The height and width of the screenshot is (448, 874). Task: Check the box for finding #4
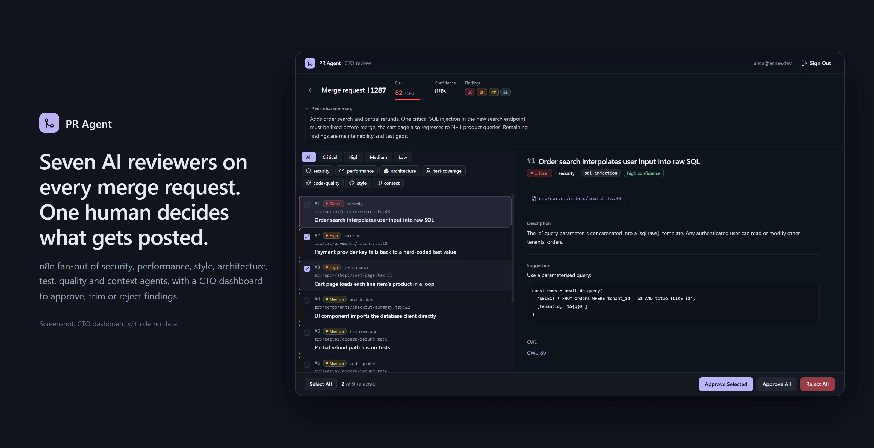[x=307, y=300]
